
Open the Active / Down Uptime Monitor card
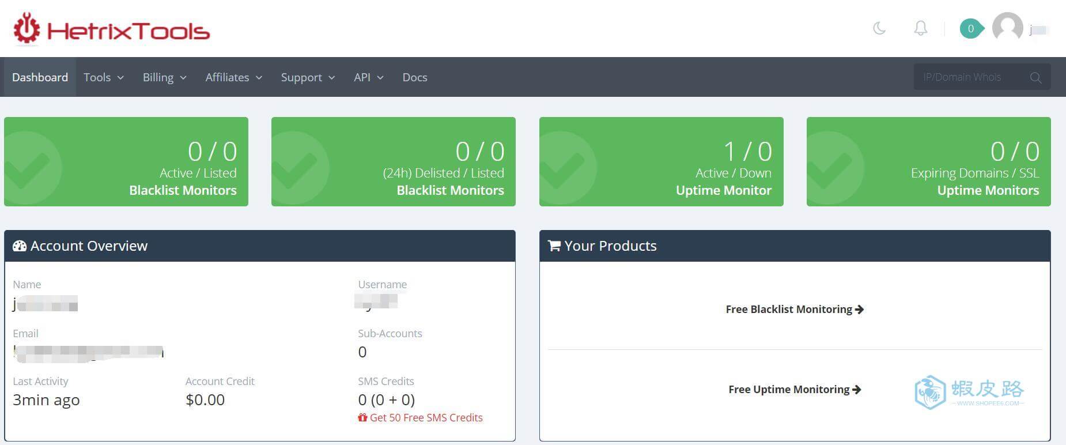coord(661,161)
